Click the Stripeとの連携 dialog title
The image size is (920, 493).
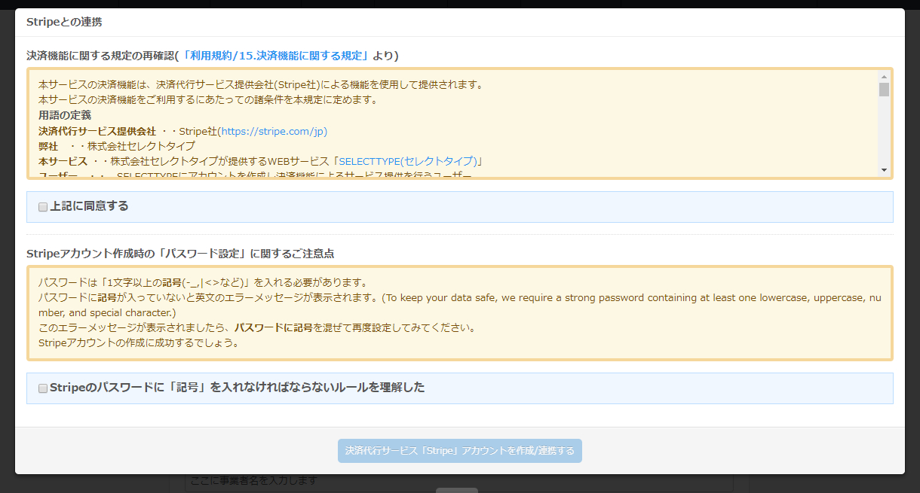point(64,22)
